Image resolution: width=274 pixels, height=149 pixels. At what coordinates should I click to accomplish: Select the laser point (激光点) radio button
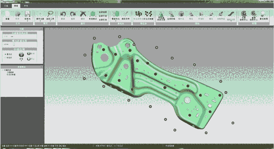[x=6, y=54]
